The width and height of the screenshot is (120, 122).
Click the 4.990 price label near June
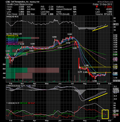54,37
